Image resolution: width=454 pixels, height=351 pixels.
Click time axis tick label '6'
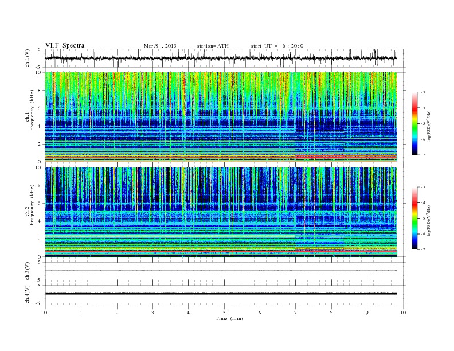click(260, 313)
